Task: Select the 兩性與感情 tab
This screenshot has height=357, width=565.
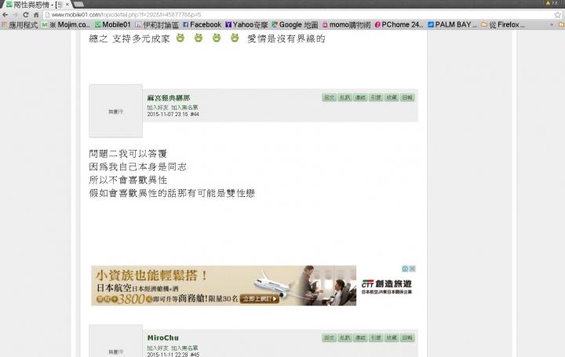Action: [x=38, y=5]
